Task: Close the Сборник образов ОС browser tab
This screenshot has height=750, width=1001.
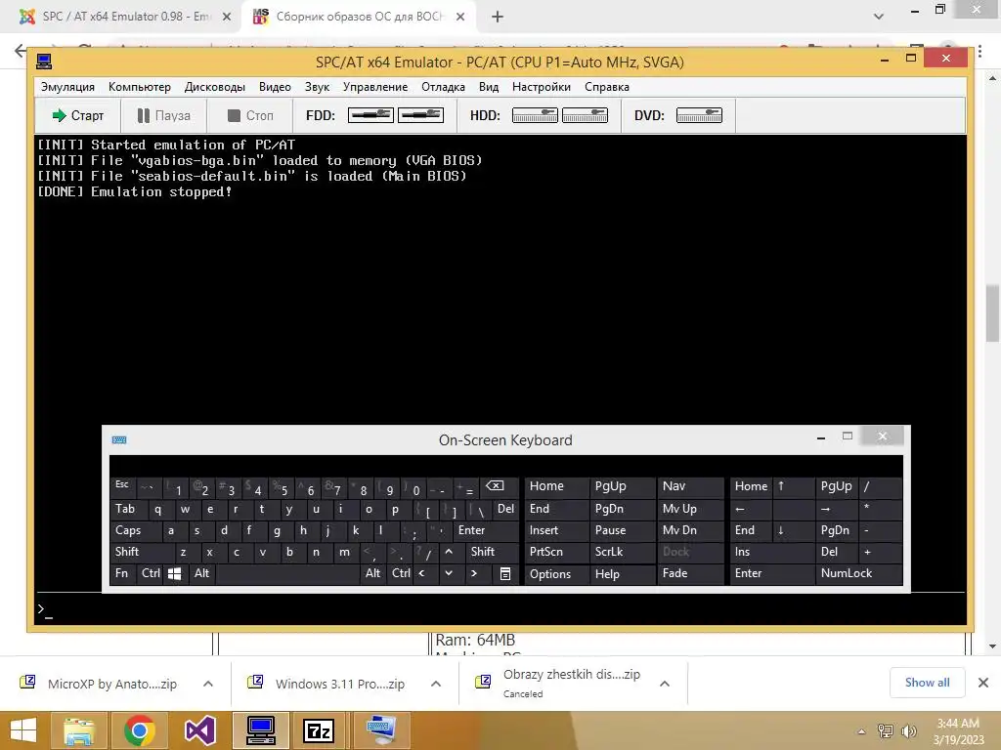Action: click(x=460, y=17)
